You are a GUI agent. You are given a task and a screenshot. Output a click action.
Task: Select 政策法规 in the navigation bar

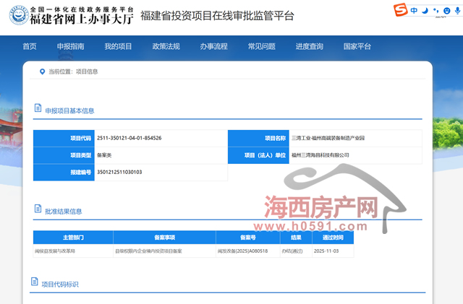point(166,46)
